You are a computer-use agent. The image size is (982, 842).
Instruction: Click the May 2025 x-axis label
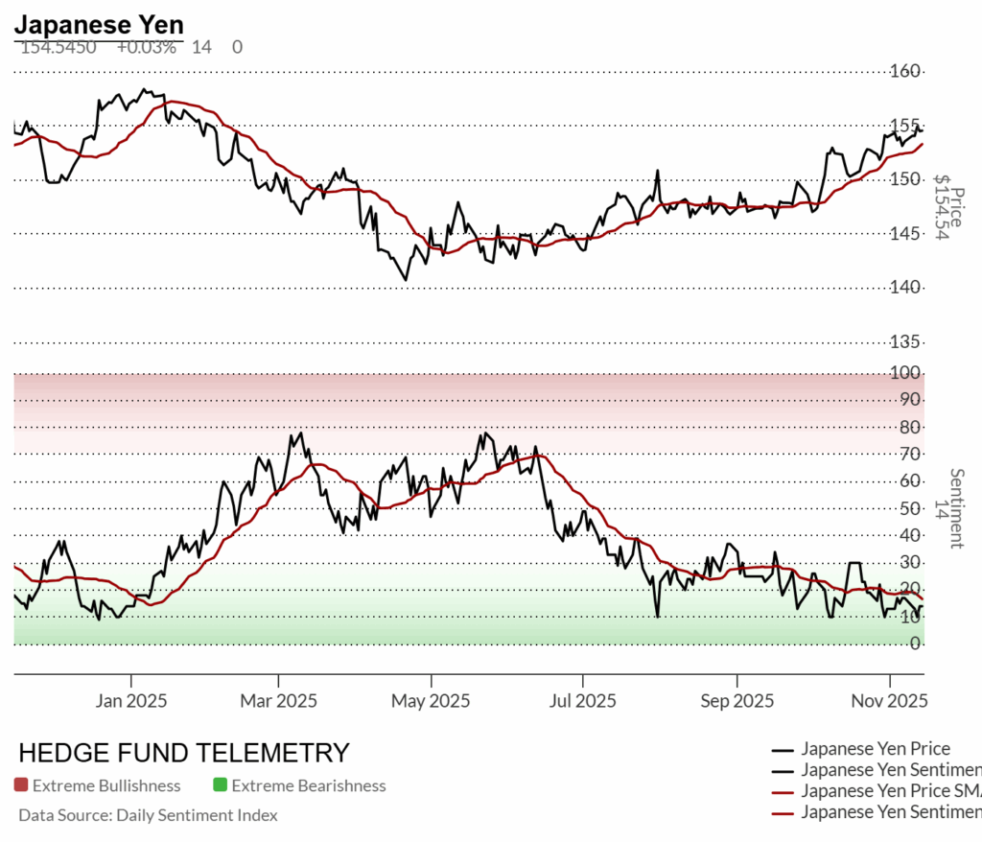coord(432,701)
